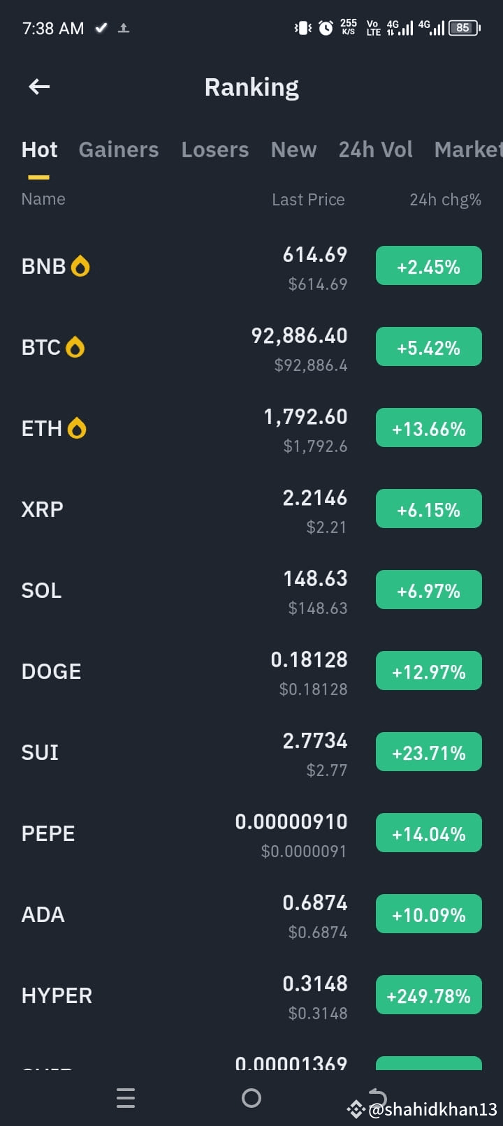
Task: Sort by the Name column header
Action: click(43, 199)
